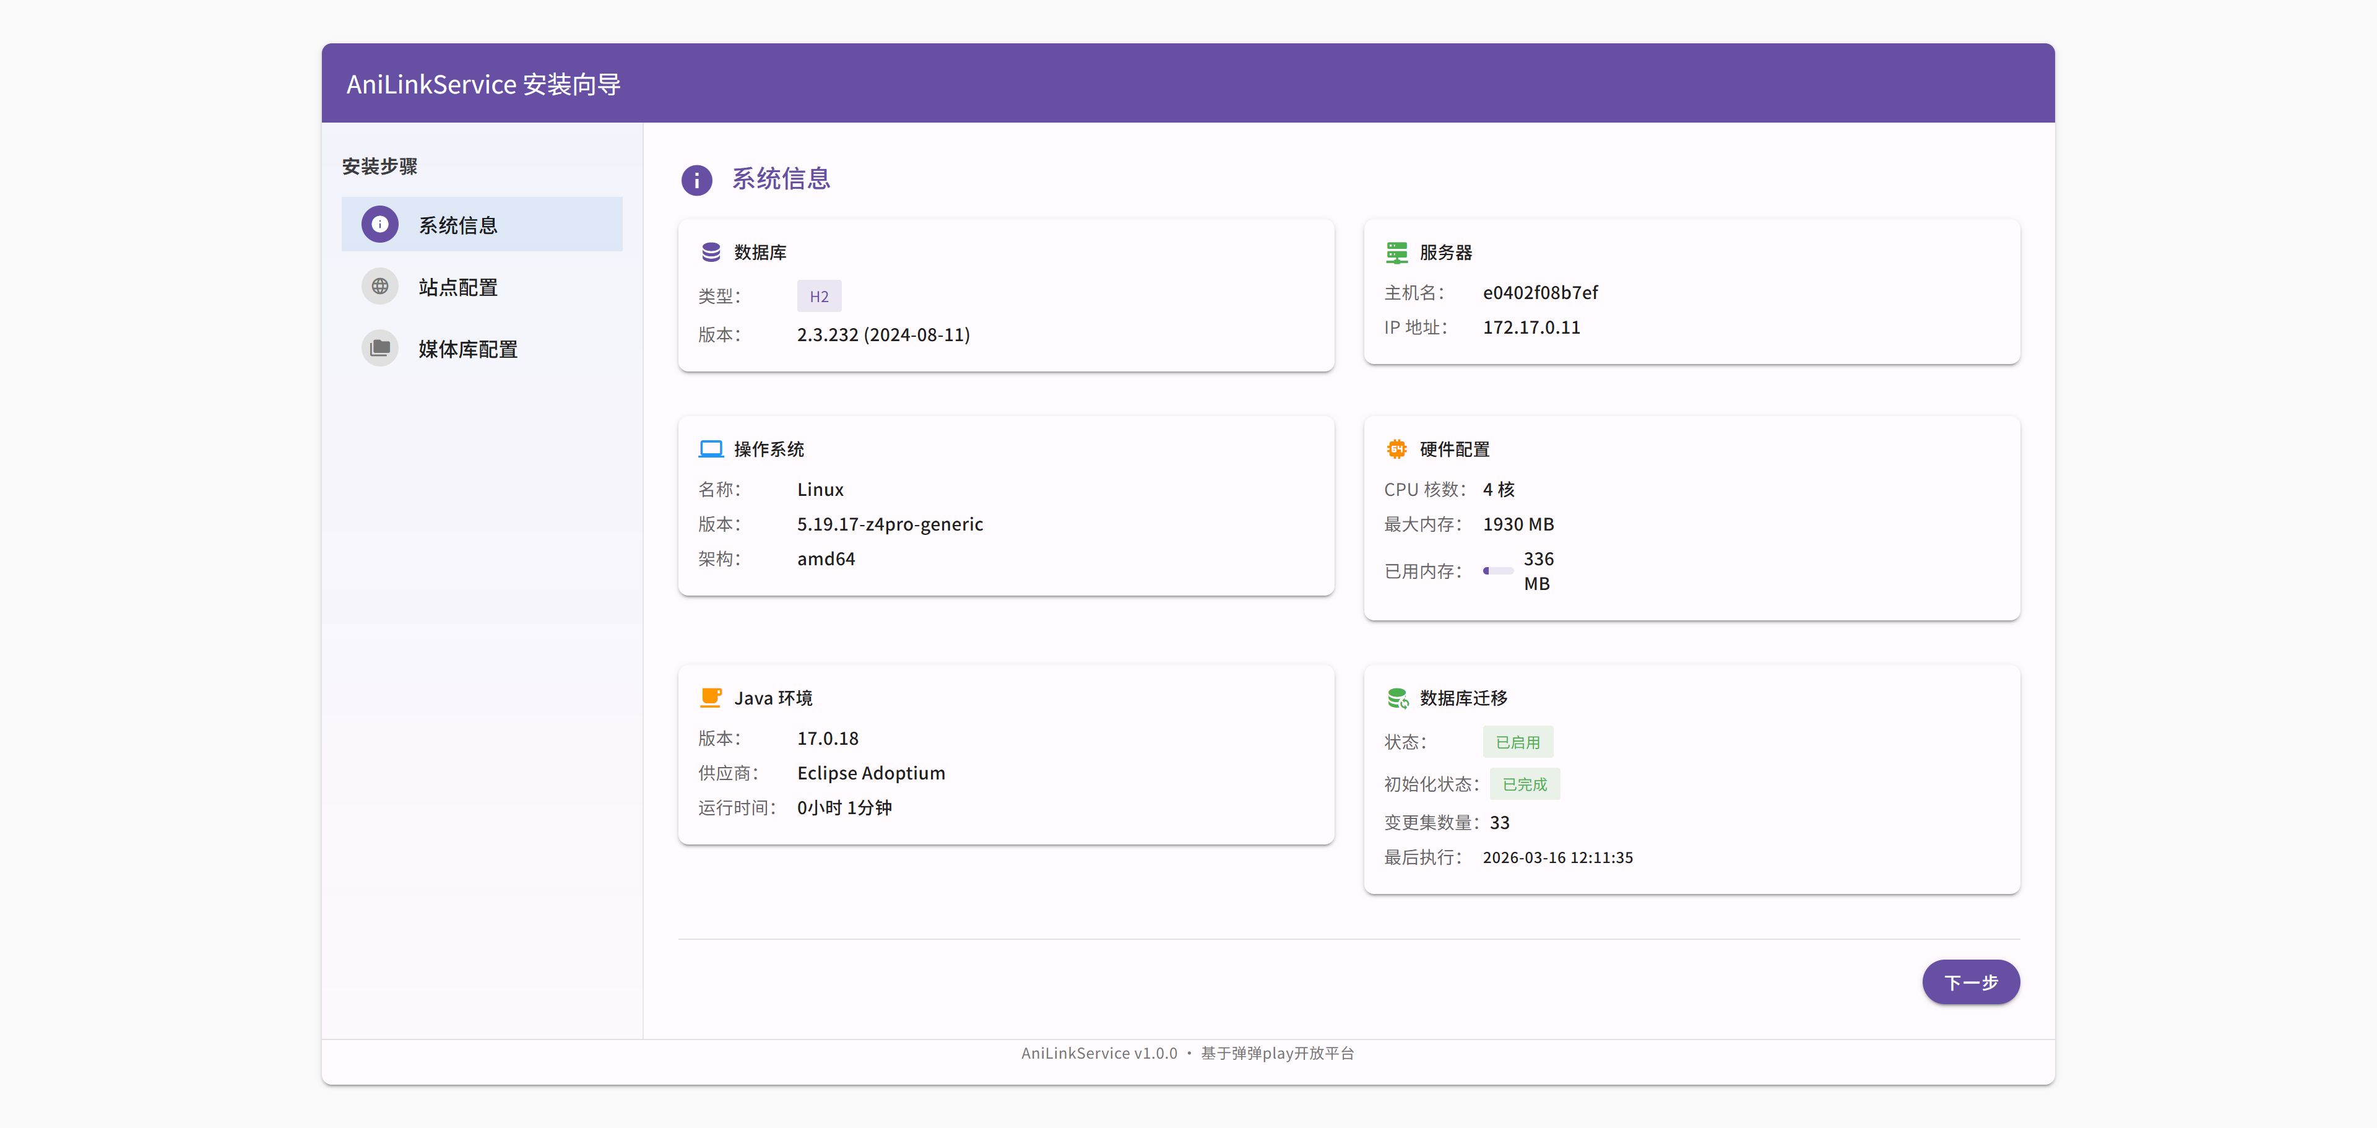2377x1128 pixels.
Task: Click the used memory progress bar
Action: [x=1497, y=570]
